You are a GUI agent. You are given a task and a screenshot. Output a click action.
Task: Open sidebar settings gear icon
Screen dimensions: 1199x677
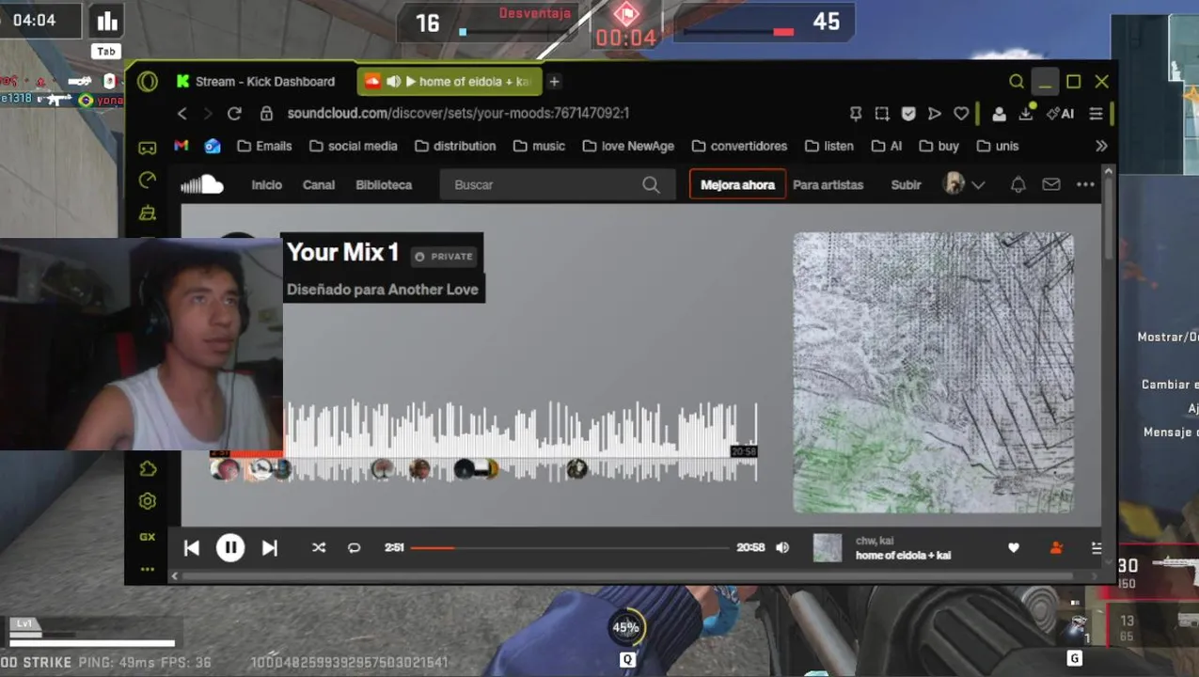(148, 501)
